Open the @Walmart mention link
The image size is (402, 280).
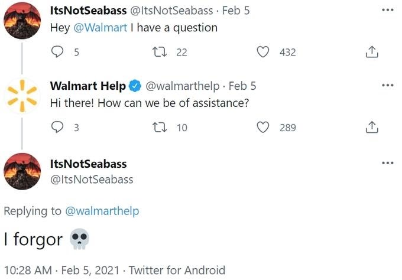click(x=100, y=28)
